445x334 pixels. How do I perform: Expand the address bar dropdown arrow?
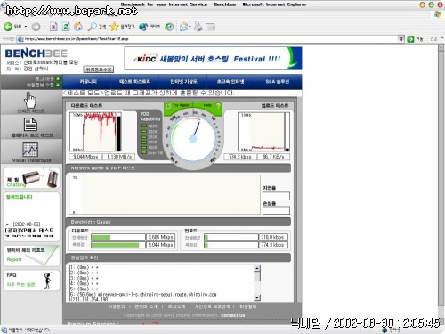click(x=401, y=38)
